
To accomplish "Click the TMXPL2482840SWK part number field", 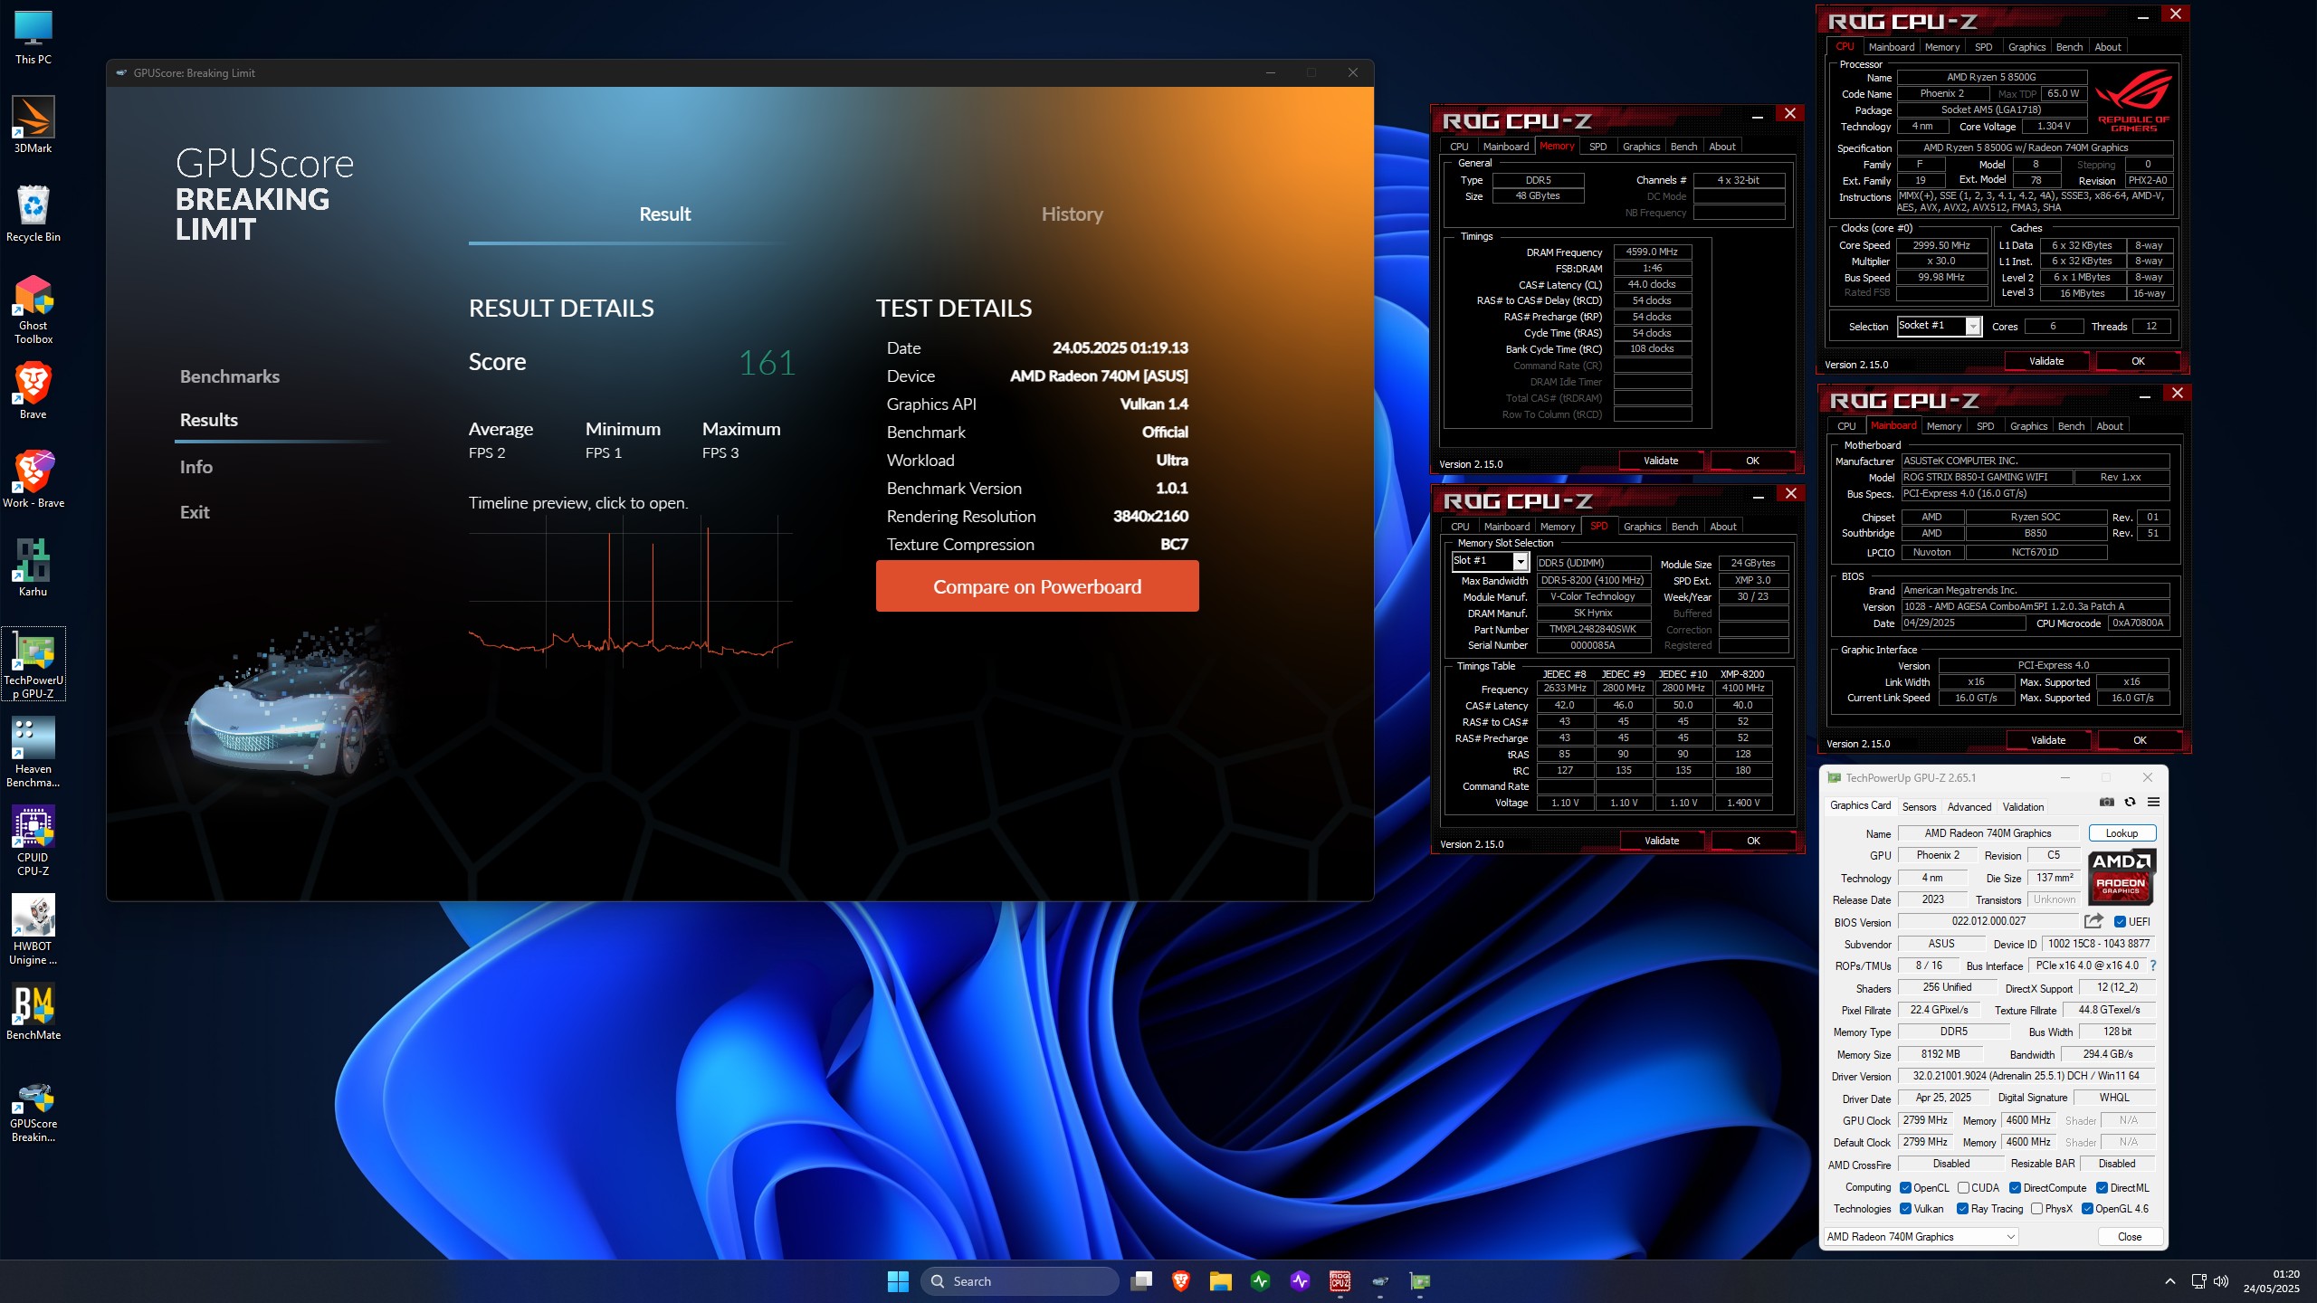I will (1592, 630).
